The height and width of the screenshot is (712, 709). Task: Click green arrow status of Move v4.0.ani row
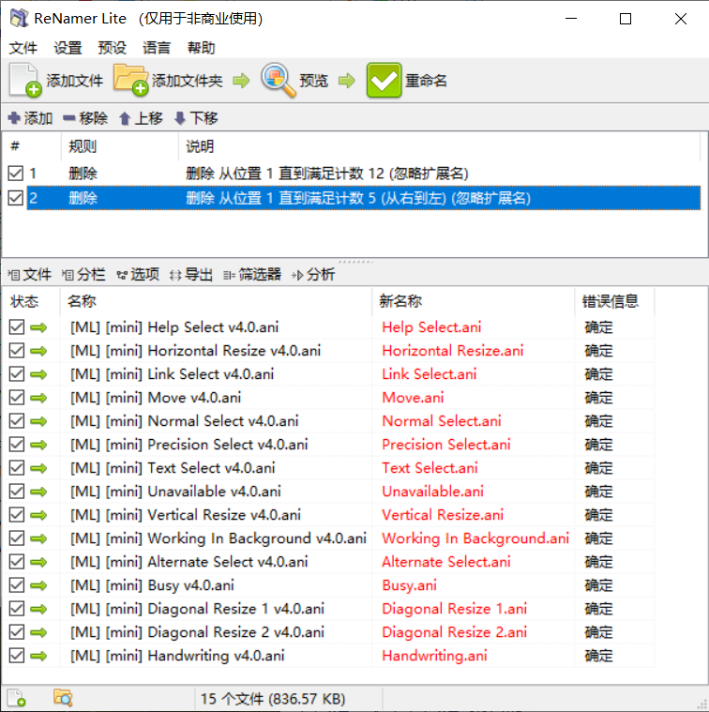(38, 398)
